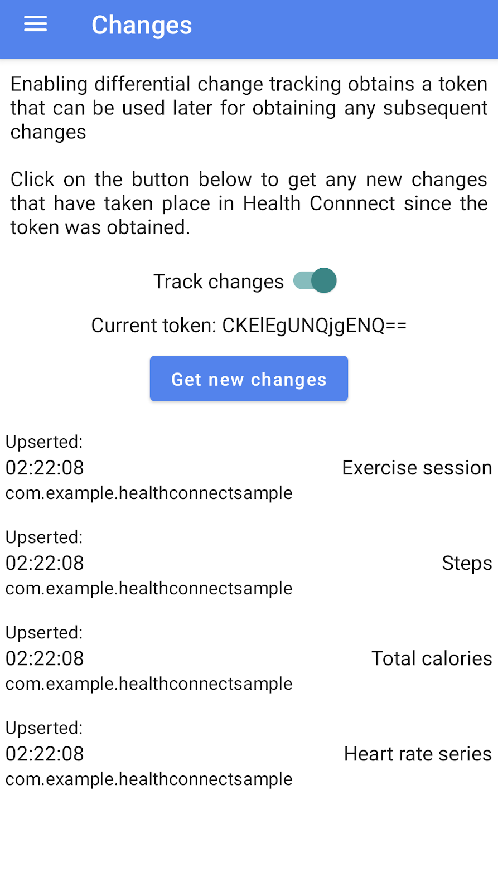Screen dimensions: 498x892
Task: Click the Health Connect instructions paragraph
Action: (x=249, y=203)
